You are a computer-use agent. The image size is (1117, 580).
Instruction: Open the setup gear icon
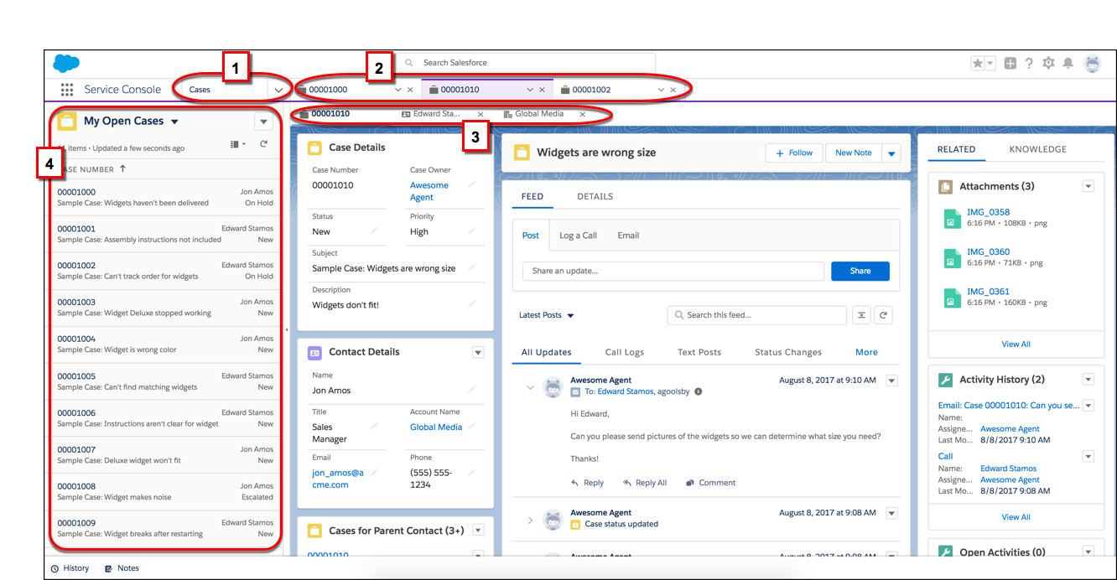(1048, 63)
